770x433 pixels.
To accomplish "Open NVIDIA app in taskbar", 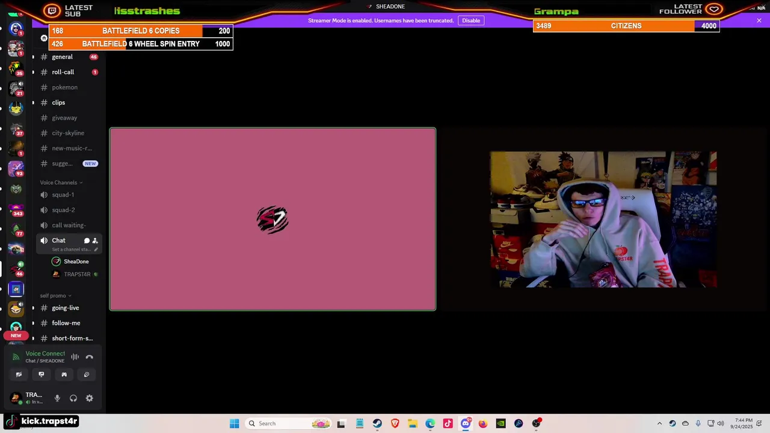I will [x=500, y=423].
